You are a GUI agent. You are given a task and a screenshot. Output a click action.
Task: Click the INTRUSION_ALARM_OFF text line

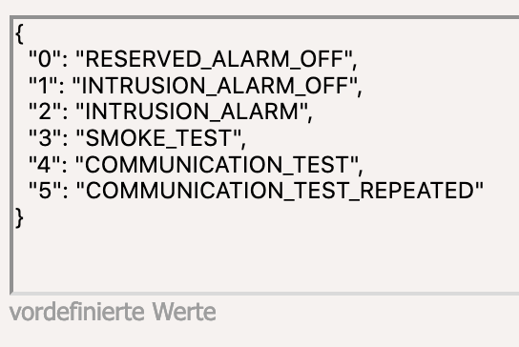[x=196, y=86]
